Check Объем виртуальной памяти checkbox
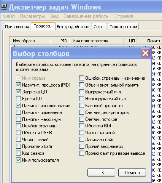Viewport: 162px width, 183px height. tap(81, 85)
